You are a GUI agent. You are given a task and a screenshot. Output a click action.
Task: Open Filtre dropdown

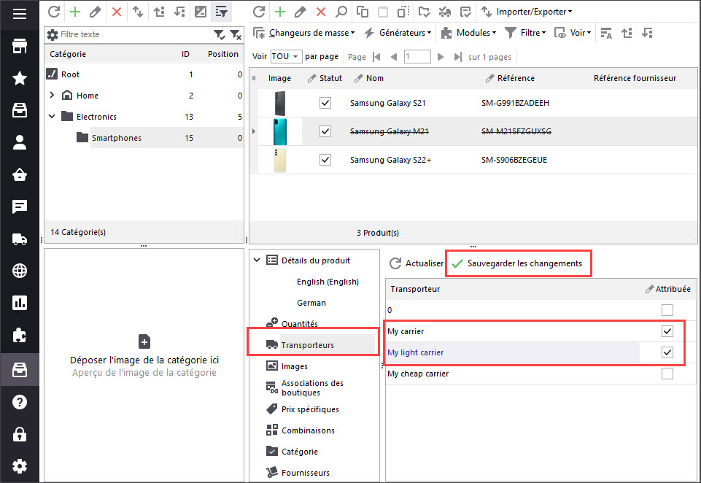click(x=525, y=33)
